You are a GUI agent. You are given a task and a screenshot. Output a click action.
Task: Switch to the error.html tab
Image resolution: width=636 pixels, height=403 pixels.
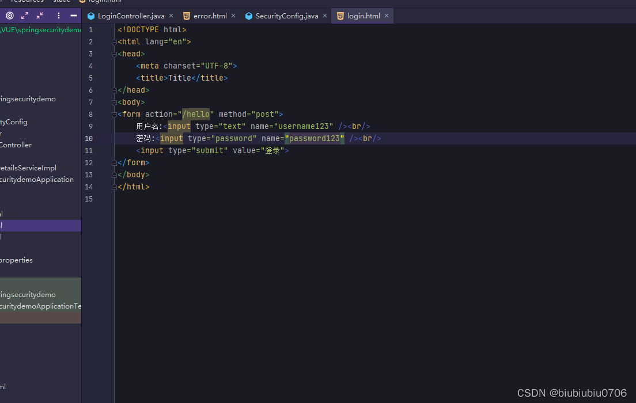click(210, 16)
